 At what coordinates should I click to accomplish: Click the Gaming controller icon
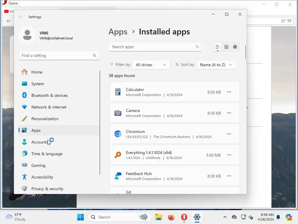(24, 165)
